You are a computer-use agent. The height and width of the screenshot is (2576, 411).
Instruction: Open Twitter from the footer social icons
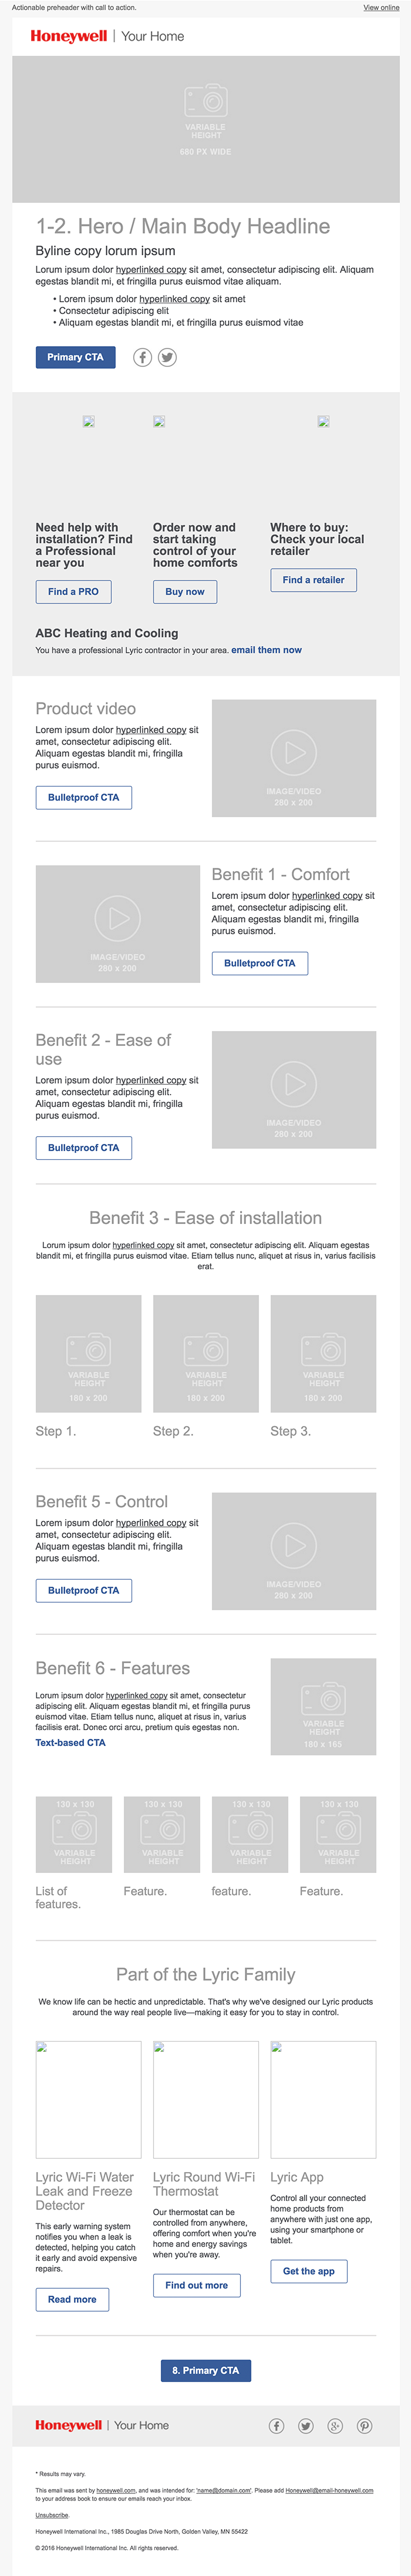[x=305, y=2425]
